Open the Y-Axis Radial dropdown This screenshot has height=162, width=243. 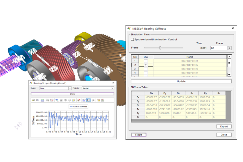[x=113, y=88]
